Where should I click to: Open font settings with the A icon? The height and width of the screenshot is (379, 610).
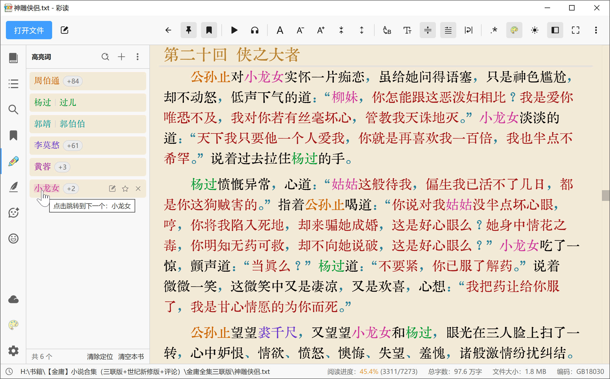pyautogui.click(x=280, y=30)
